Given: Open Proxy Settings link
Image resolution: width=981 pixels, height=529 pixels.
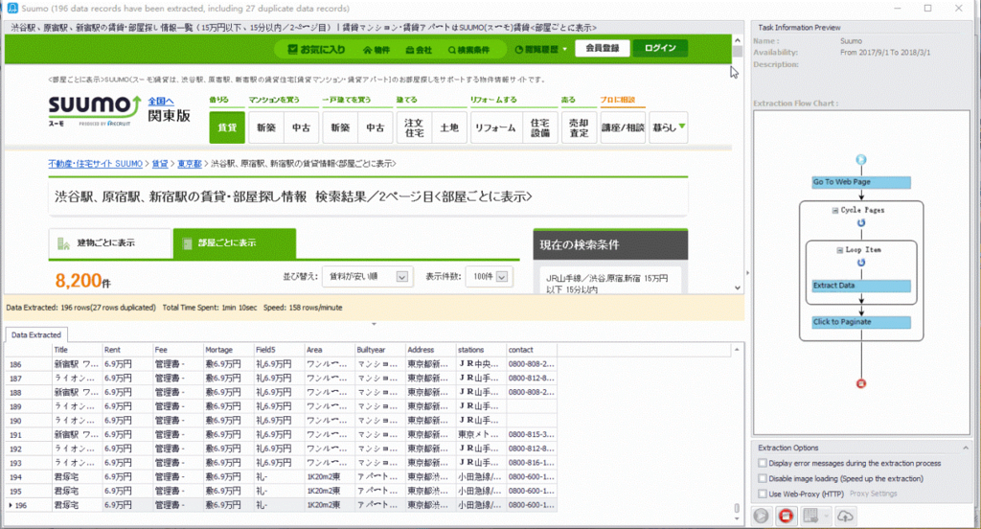Looking at the screenshot, I should (873, 494).
